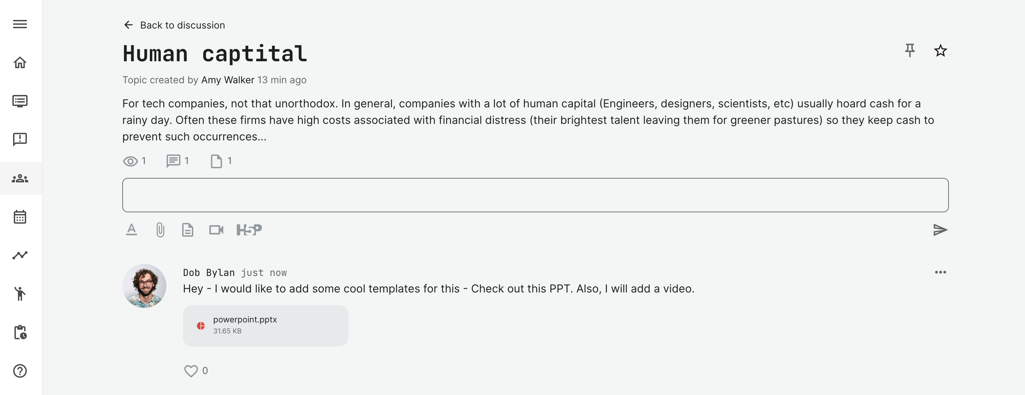Click into the reply text field

[535, 195]
